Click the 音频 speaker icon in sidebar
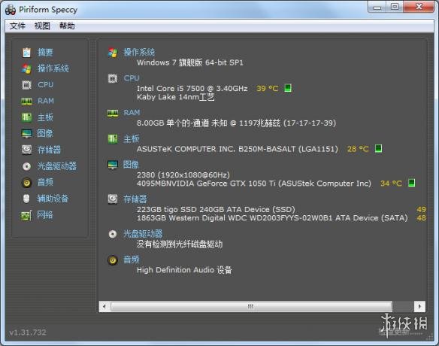 coord(26,183)
